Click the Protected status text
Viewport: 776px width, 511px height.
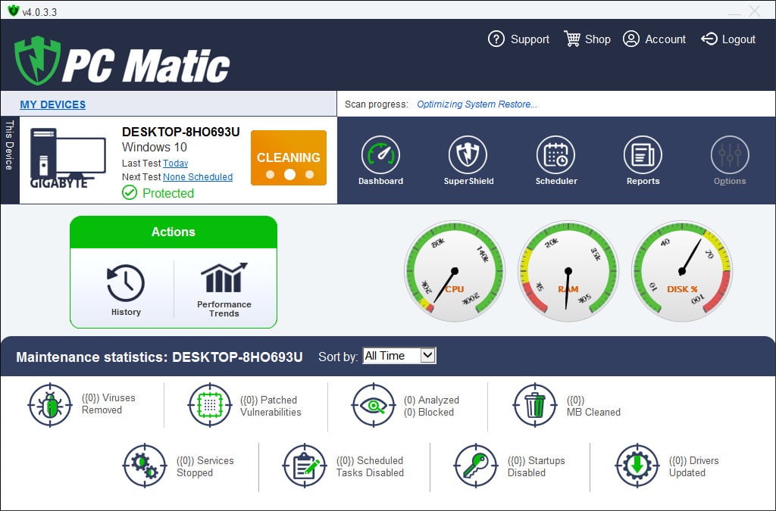(x=167, y=193)
